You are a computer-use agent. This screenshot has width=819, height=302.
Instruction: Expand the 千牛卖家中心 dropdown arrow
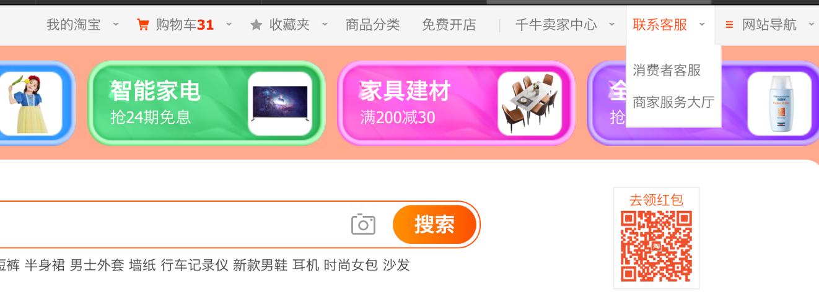click(x=611, y=25)
